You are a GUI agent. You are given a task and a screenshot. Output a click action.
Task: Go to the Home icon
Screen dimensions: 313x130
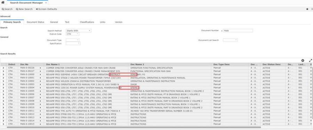(x=3, y=2)
